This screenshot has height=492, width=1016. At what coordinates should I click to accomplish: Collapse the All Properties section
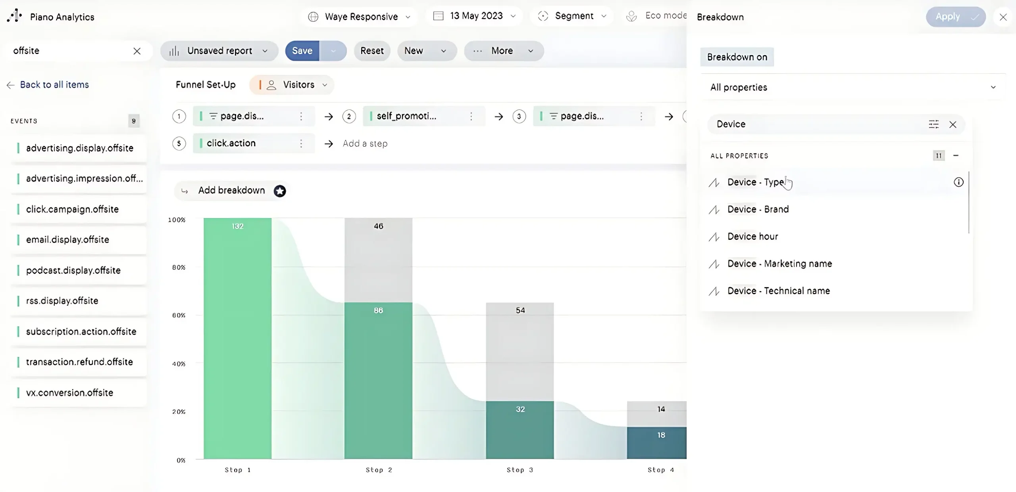pos(956,155)
